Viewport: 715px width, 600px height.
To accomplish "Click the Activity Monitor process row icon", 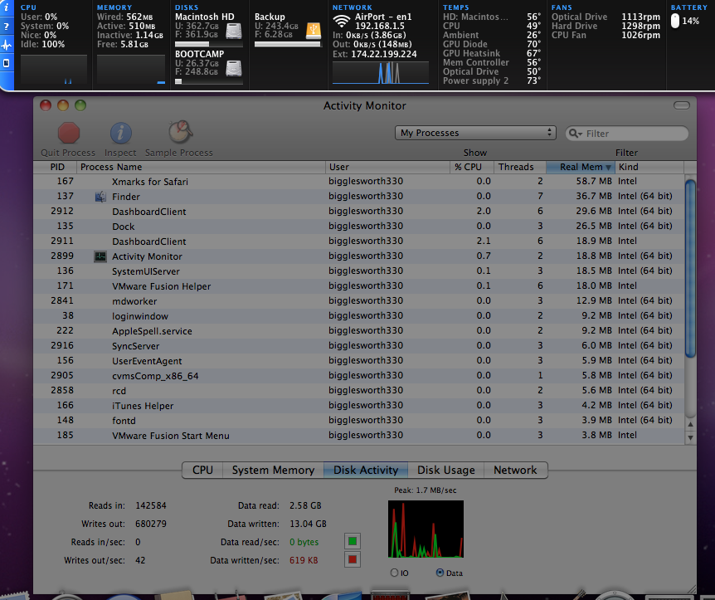I will 100,256.
